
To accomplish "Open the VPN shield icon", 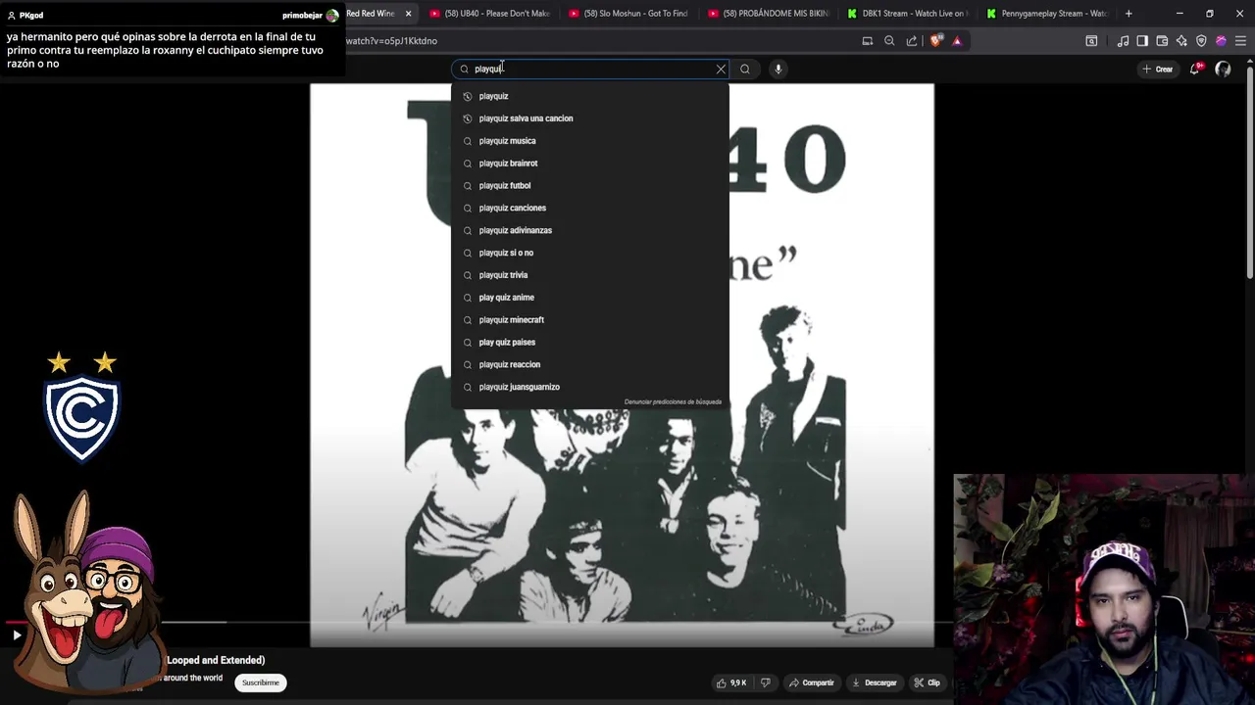I will [x=1201, y=41].
